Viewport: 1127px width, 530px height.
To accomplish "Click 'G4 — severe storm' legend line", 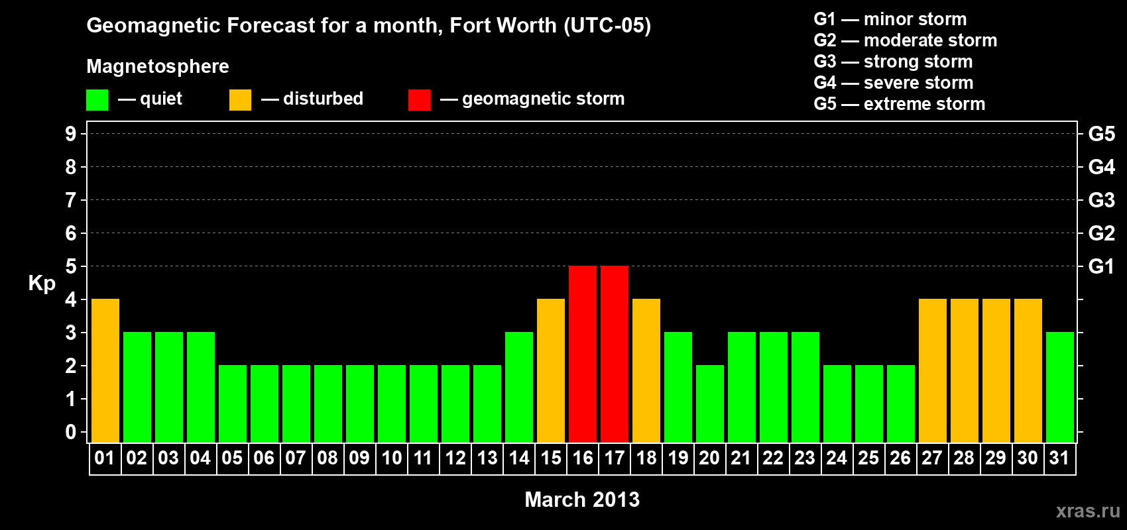I will pyautogui.click(x=894, y=83).
